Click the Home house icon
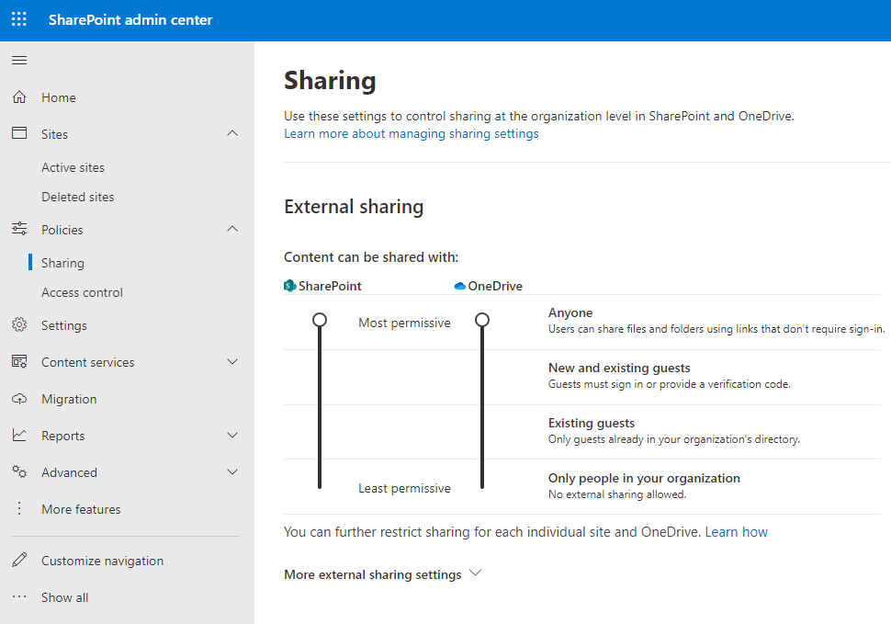Screen dimensions: 891x624 click(19, 97)
